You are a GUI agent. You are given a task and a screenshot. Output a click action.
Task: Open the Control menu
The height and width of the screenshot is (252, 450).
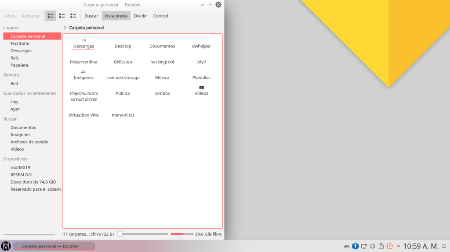(160, 16)
